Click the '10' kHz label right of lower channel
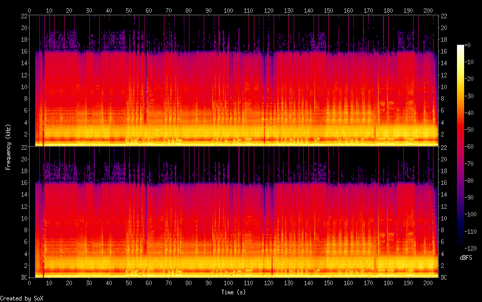The height and width of the screenshot is (302, 482). (444, 218)
